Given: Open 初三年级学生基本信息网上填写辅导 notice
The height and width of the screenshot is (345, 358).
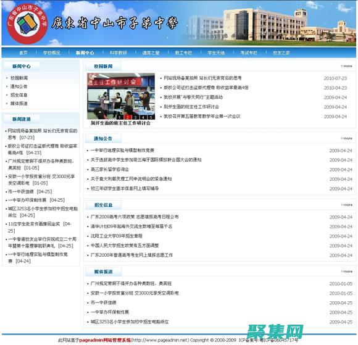Looking at the screenshot, I should tap(125, 188).
